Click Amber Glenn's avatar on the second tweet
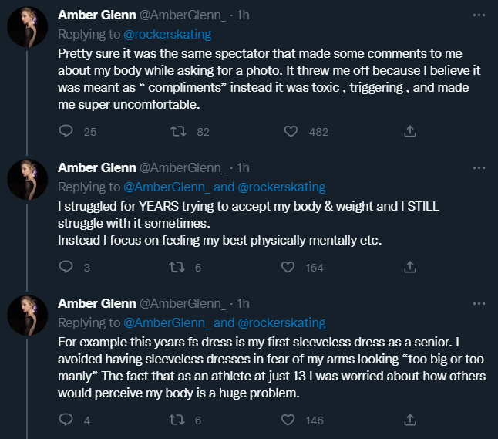Viewport: 498px width, 439px height. pos(28,184)
